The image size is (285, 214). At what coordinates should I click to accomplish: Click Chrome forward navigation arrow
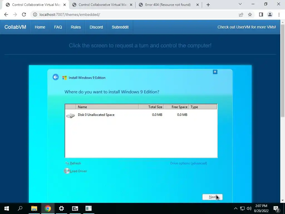[15, 14]
